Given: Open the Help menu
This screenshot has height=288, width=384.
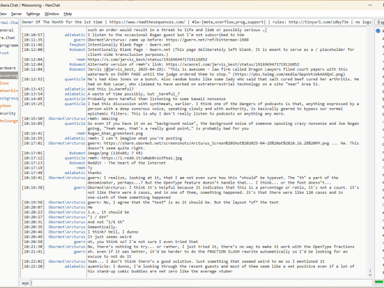Looking at the screenshot, I should click(68, 13).
